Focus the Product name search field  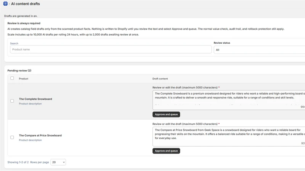[111, 49]
